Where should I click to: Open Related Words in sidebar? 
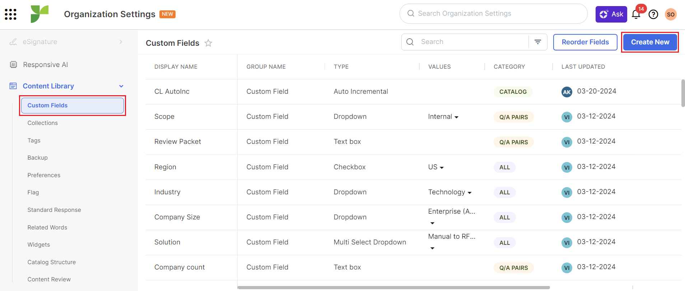[x=47, y=227]
